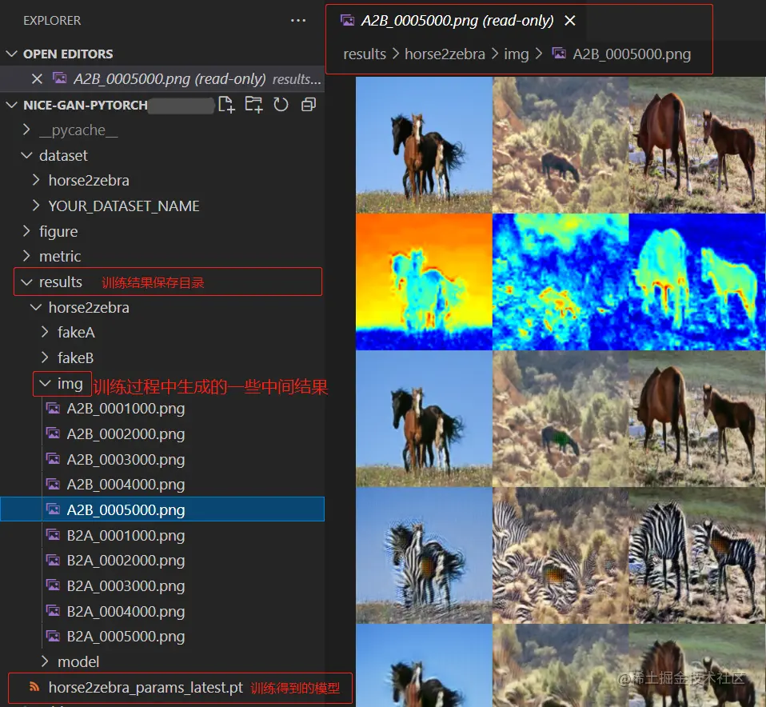Click image icon in breadcrumb before A2B_0005000.png
Image resolution: width=766 pixels, height=707 pixels.
tap(559, 54)
